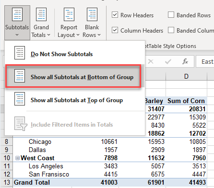Image resolution: width=214 pixels, height=188 pixels.
Task: Select row 8 header
Action: coord(6,141)
